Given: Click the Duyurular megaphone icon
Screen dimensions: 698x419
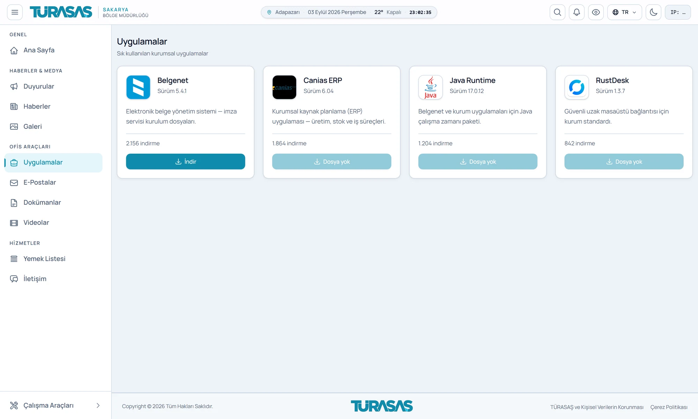Looking at the screenshot, I should pyautogui.click(x=14, y=87).
